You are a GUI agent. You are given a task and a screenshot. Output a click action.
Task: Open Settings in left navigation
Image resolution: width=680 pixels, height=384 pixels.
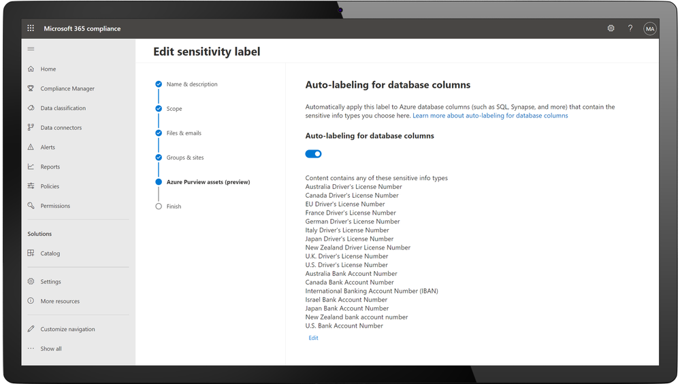pos(51,281)
